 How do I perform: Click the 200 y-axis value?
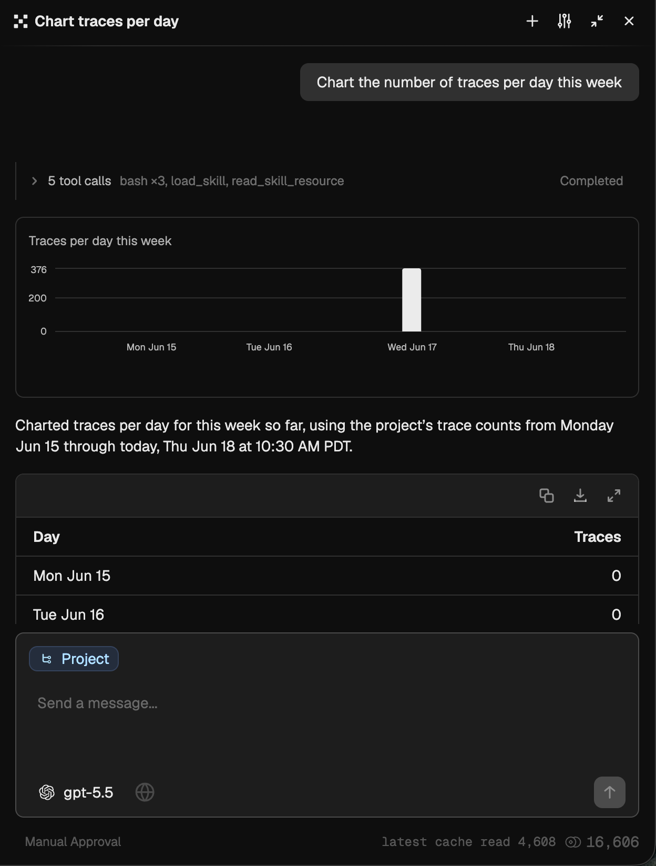(37, 298)
